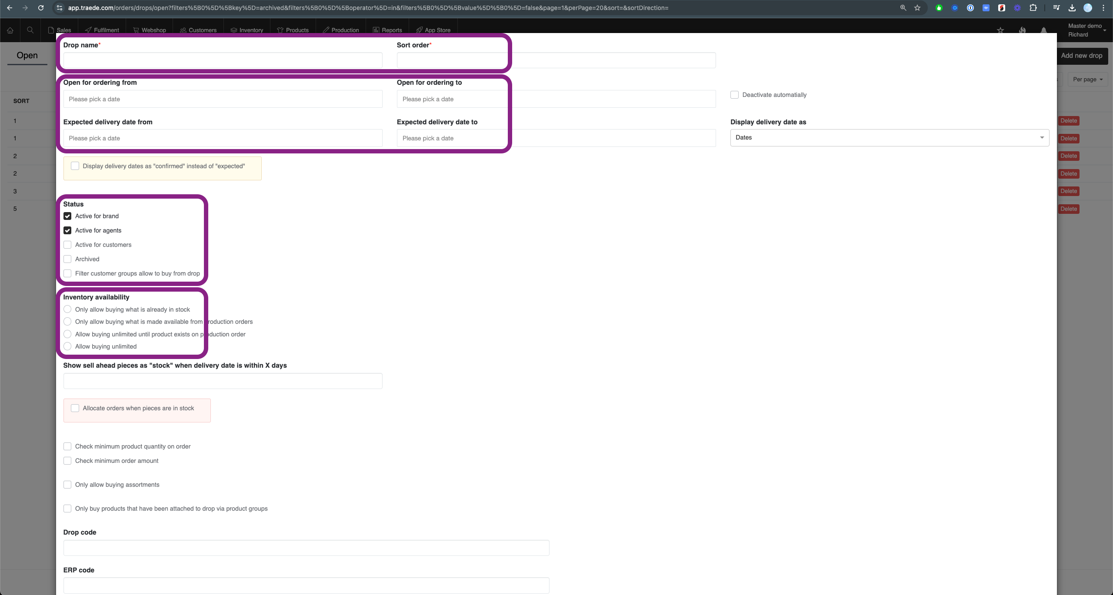1113x595 pixels.
Task: Check display delivery dates as confirmed
Action: pos(75,166)
